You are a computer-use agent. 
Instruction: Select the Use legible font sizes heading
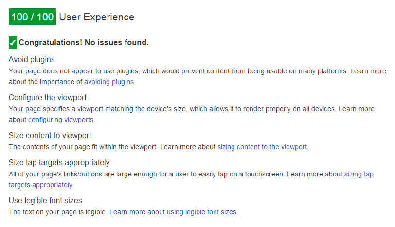pyautogui.click(x=45, y=200)
